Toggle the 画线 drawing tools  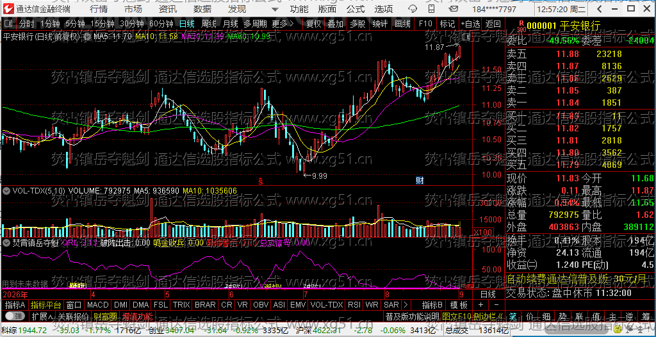pos(402,24)
